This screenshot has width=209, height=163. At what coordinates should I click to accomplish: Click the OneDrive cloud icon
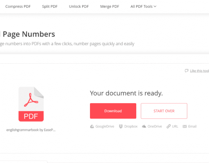[144, 126]
